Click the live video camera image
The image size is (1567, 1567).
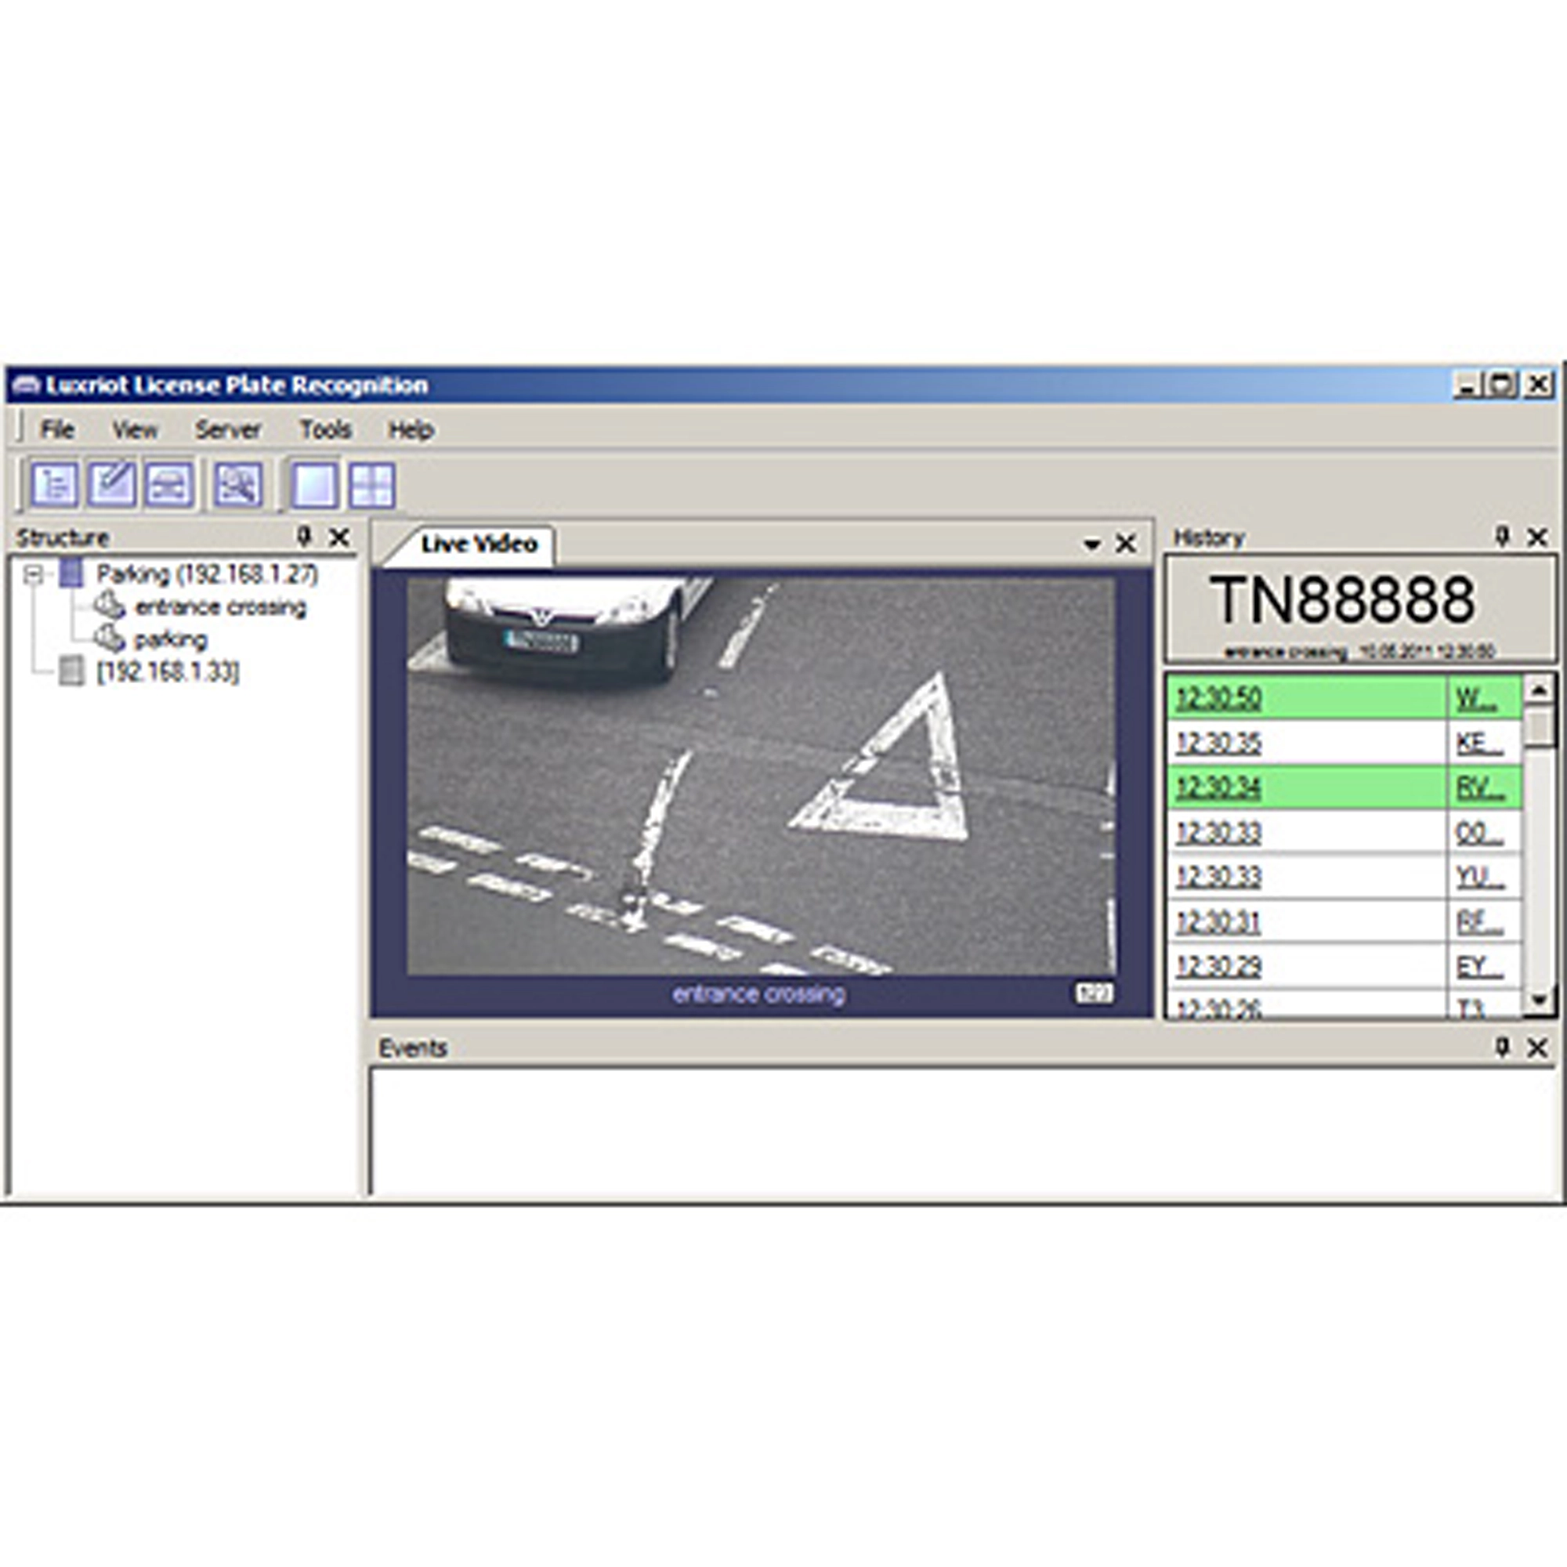point(761,776)
